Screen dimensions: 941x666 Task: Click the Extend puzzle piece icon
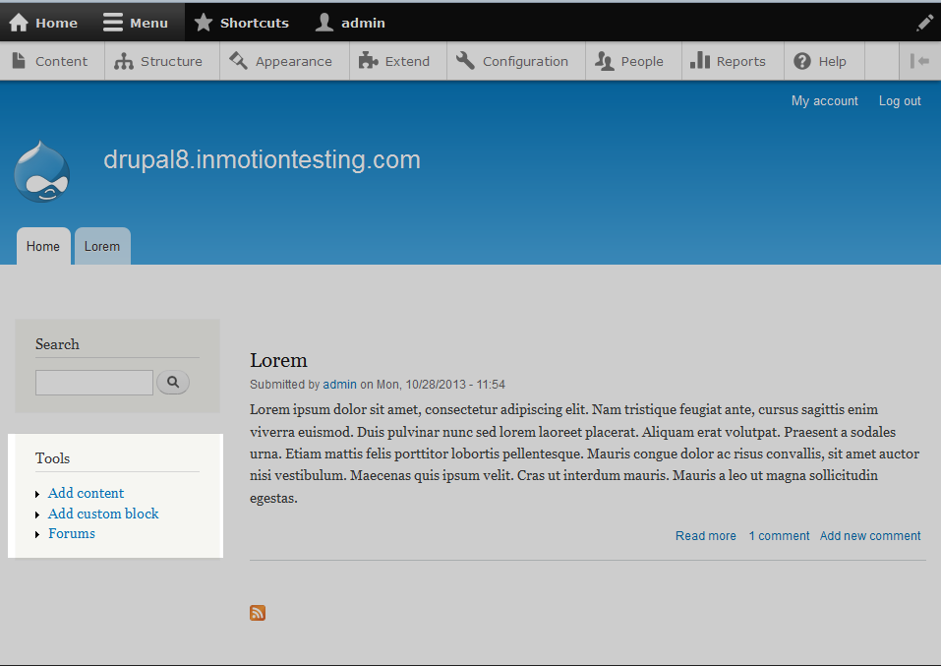(x=368, y=61)
